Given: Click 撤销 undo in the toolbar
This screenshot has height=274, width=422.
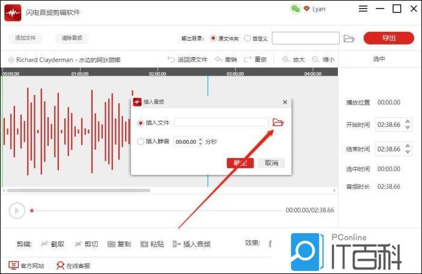Looking at the screenshot, I should click(226, 59).
